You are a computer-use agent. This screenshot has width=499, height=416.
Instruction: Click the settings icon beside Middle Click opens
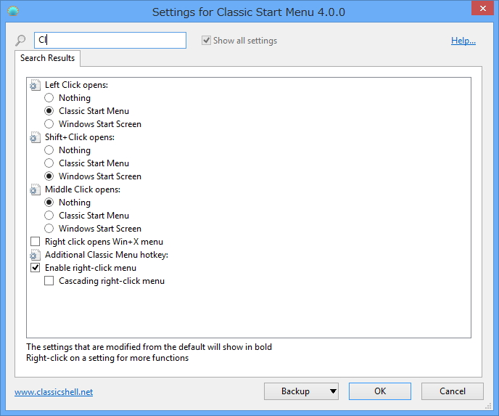[x=35, y=189]
